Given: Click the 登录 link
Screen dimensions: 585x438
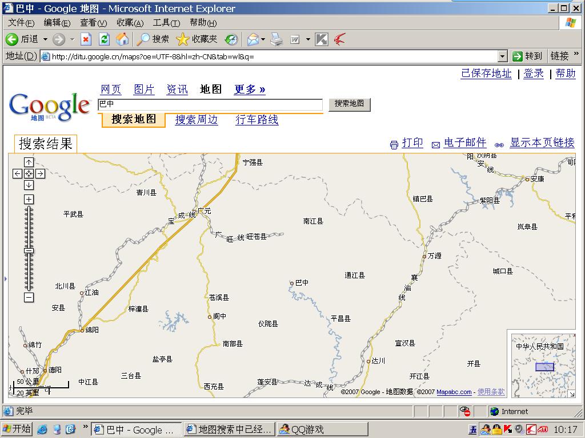Looking at the screenshot, I should [534, 74].
